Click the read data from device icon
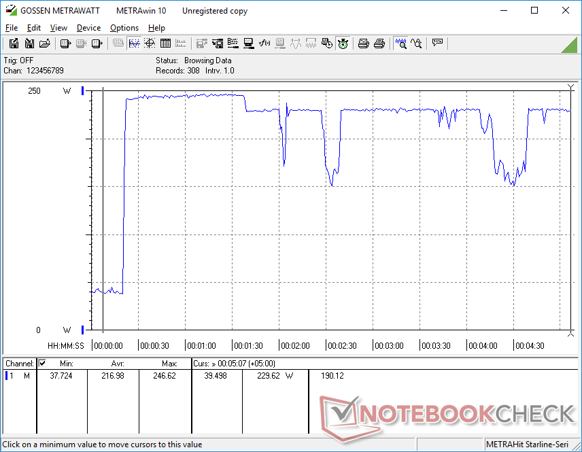Screen dimensions: 582x452 [x=65, y=44]
